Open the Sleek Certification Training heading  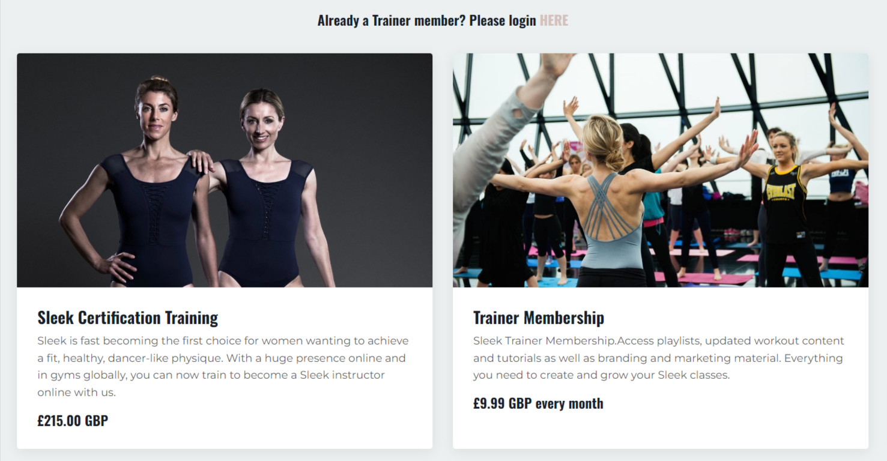coord(127,318)
